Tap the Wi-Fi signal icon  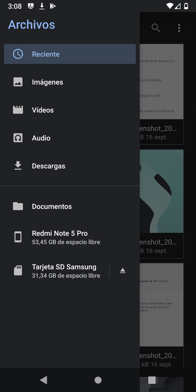click(x=170, y=6)
